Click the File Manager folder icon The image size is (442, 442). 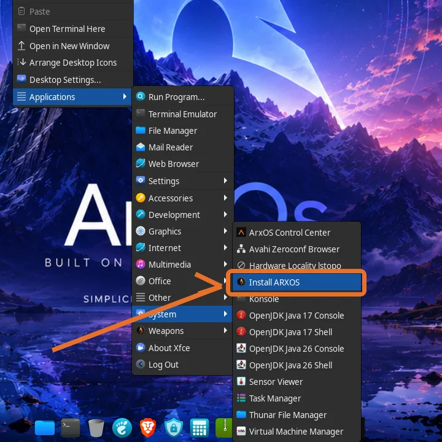click(141, 130)
